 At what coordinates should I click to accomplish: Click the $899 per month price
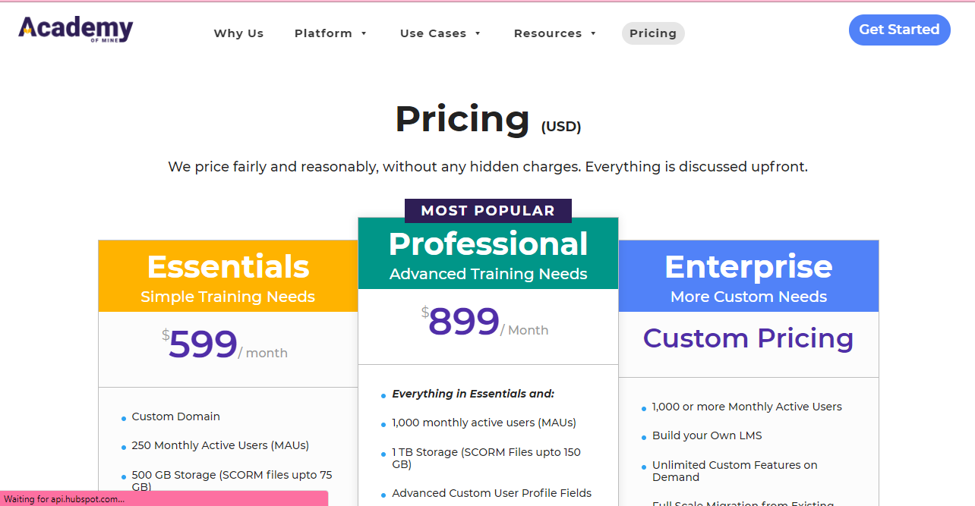pos(485,322)
